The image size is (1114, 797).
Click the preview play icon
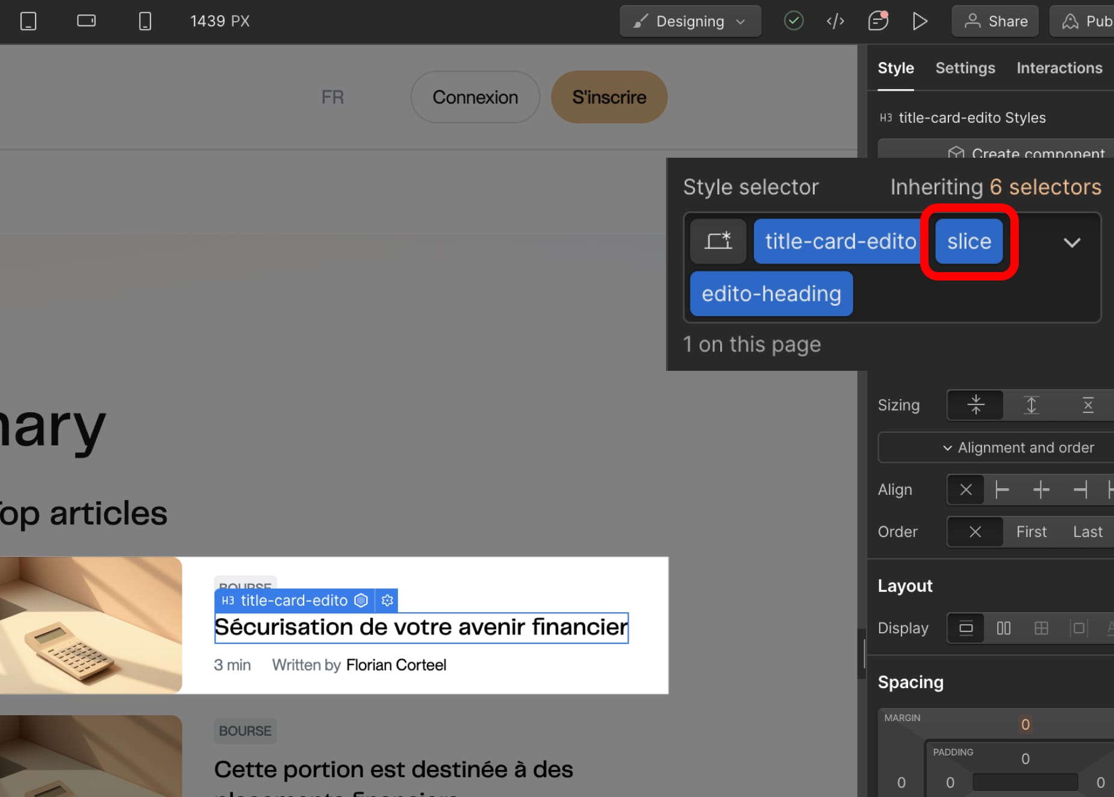pos(920,22)
